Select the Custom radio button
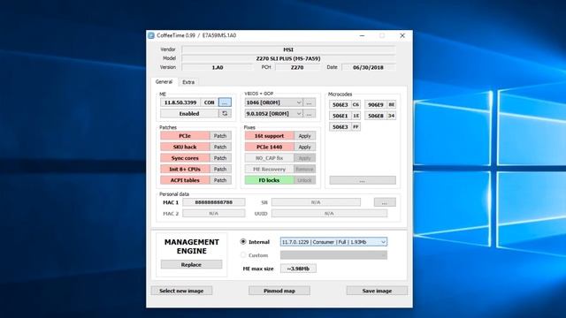Screen dimensions: 566x318 coord(243,255)
